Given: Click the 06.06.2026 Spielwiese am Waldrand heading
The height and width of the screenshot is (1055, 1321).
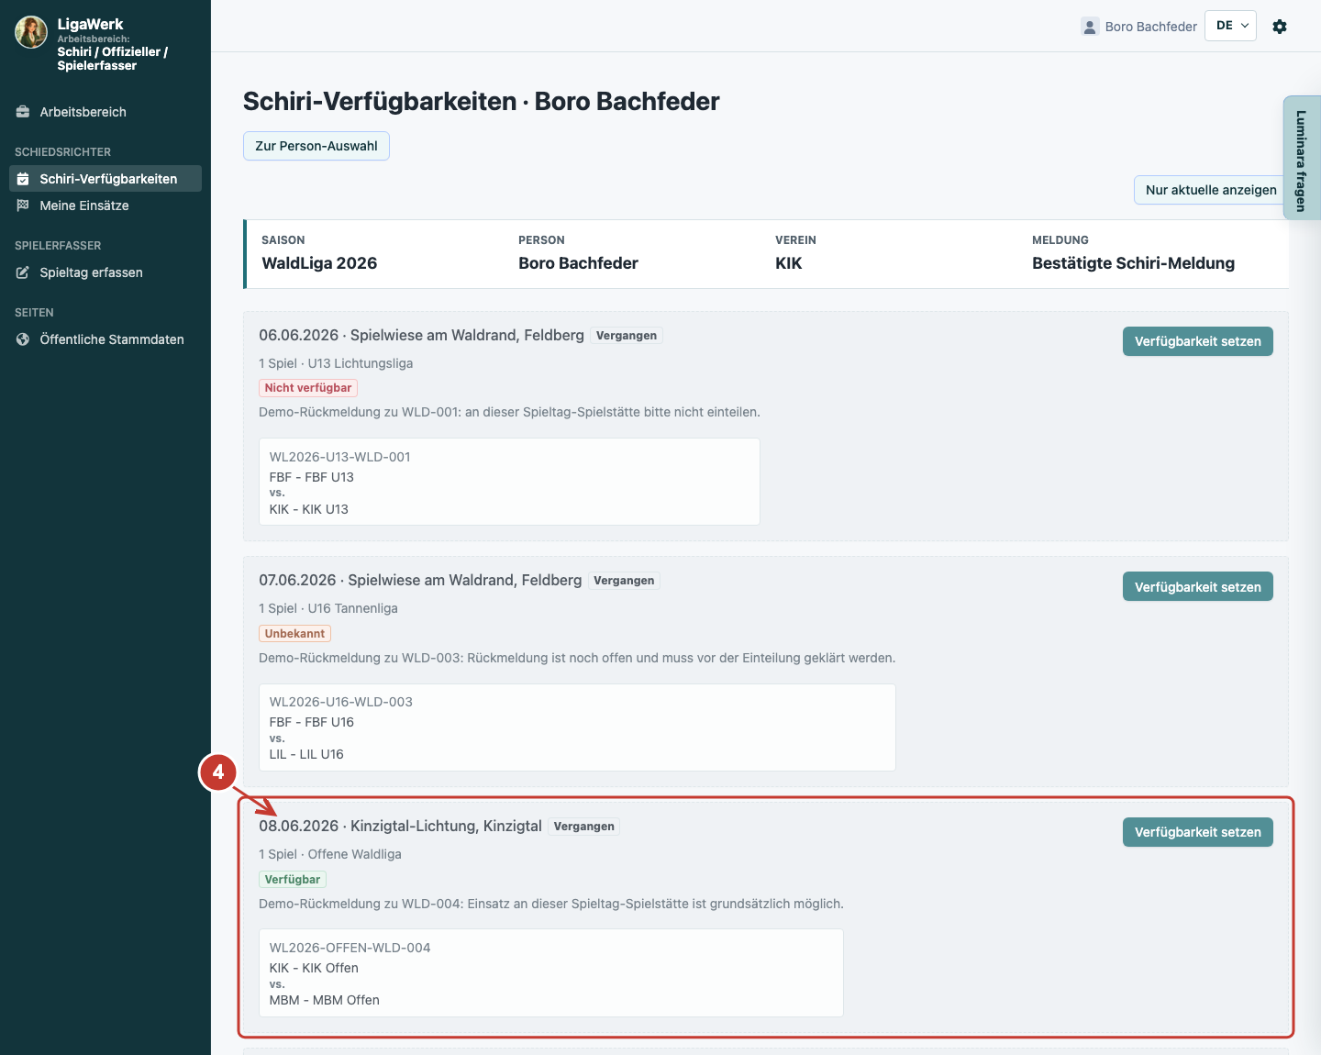Looking at the screenshot, I should [x=421, y=336].
